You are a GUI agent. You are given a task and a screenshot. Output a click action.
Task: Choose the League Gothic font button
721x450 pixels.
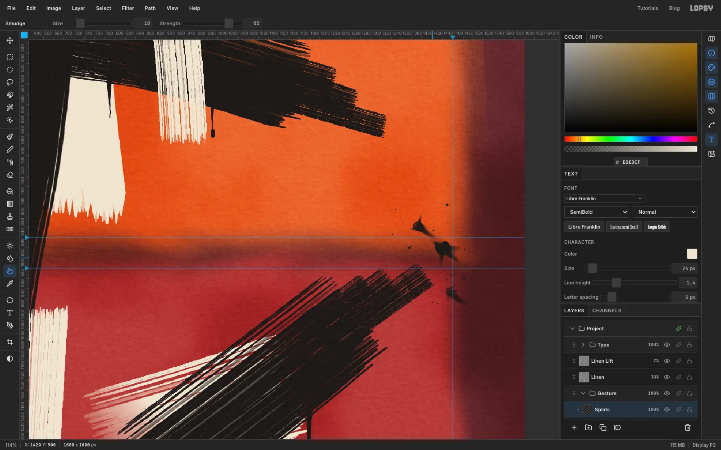657,227
